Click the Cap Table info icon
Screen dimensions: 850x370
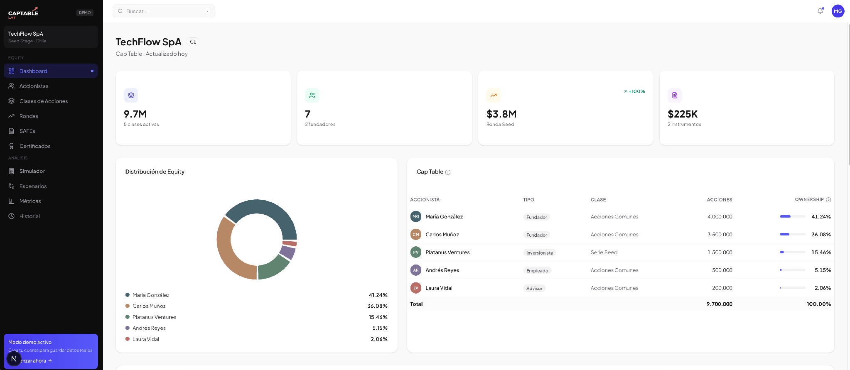click(448, 172)
